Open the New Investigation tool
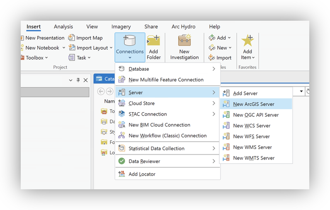Screen dimensions: 330x210 pyautogui.click(x=184, y=41)
